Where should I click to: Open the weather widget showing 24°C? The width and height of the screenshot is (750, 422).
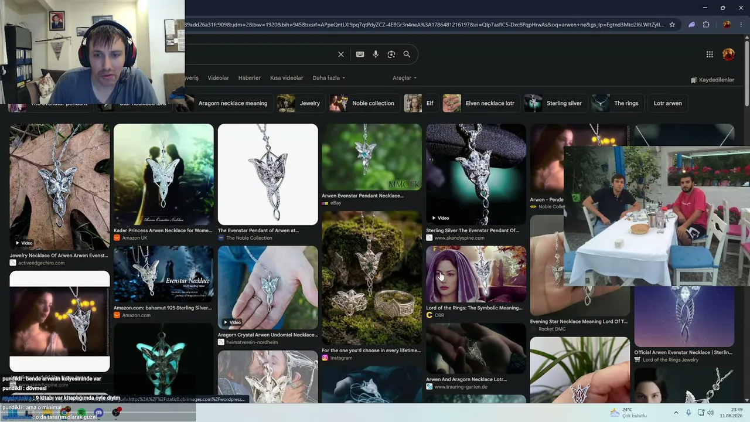[628, 413]
